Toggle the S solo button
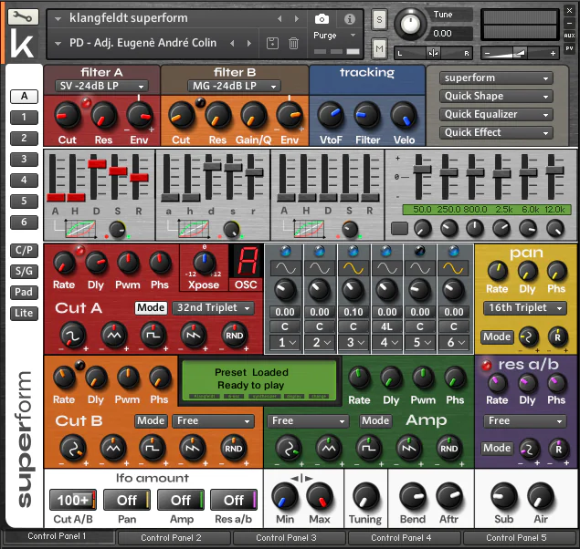The height and width of the screenshot is (549, 580). pos(380,19)
